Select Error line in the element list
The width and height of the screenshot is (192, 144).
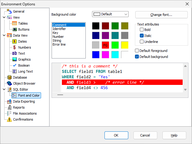click(x=59, y=44)
